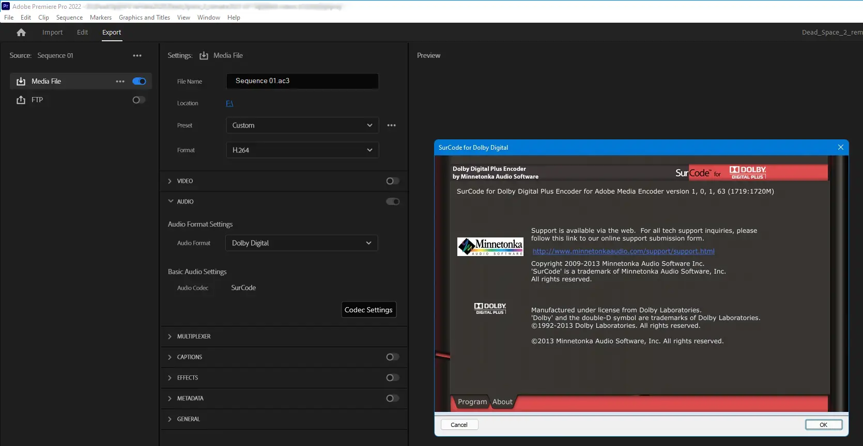Toggle the CAPTIONS section switch
The width and height of the screenshot is (863, 446).
(x=393, y=357)
